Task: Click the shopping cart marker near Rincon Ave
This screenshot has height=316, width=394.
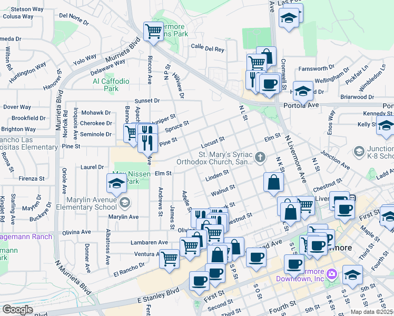Action: [x=153, y=32]
